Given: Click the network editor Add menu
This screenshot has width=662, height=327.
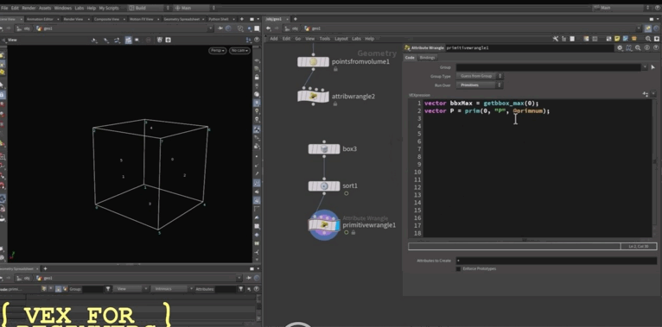Looking at the screenshot, I should [274, 39].
